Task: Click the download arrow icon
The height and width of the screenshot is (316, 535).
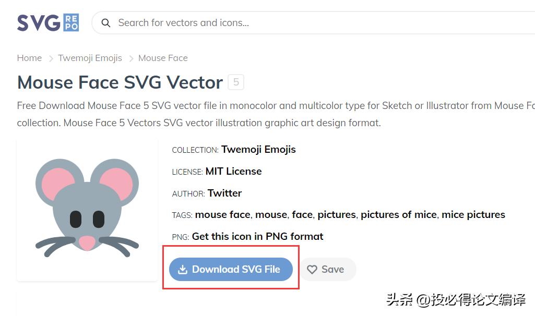Action: click(183, 270)
